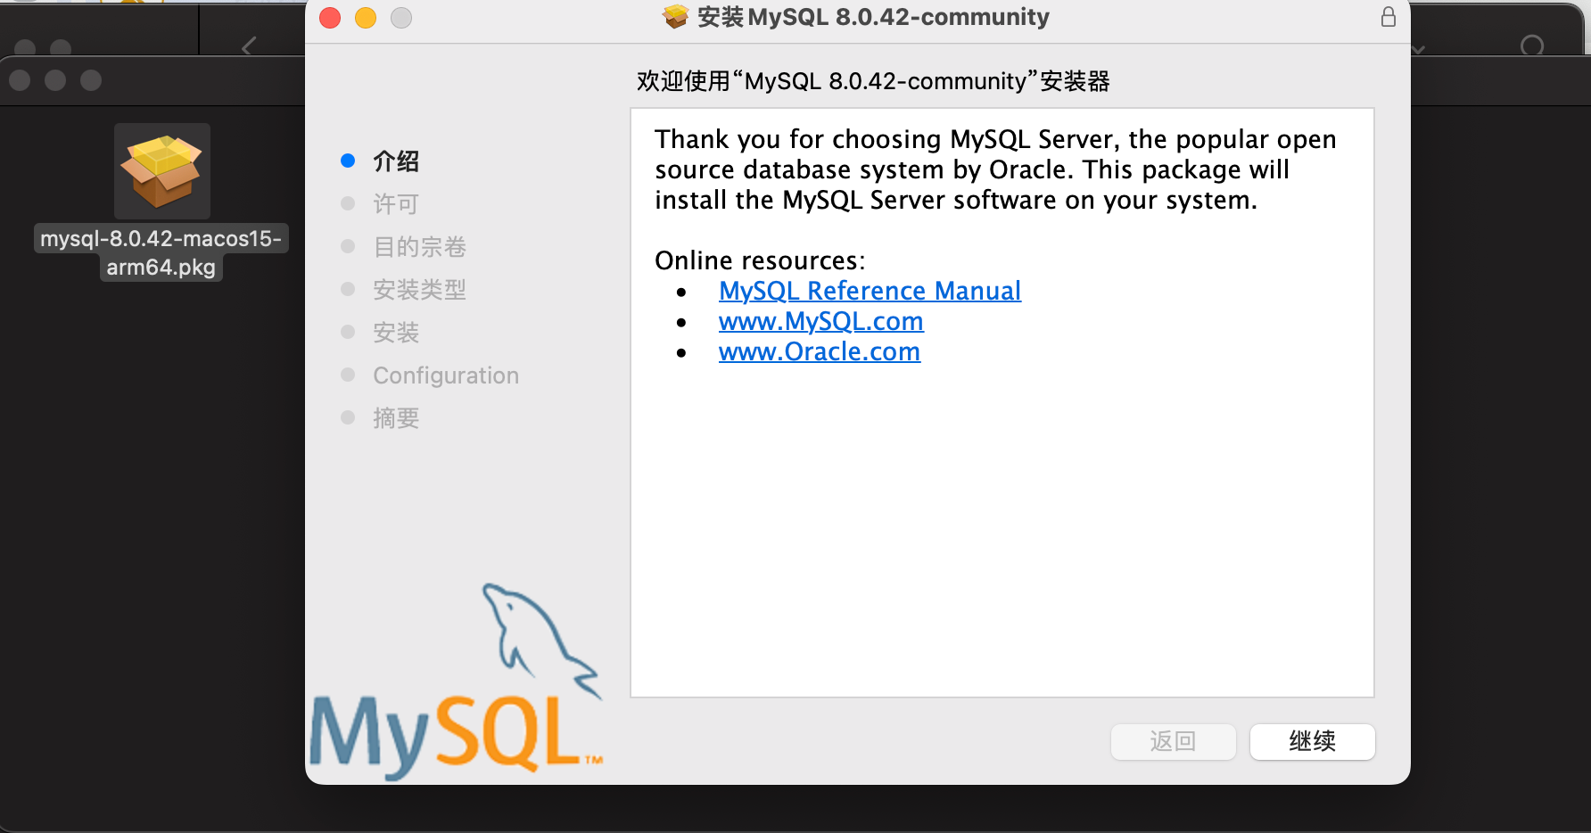Select the 目的宗卷 step in the sidebar
Image resolution: width=1591 pixels, height=833 pixels.
pyautogui.click(x=419, y=247)
